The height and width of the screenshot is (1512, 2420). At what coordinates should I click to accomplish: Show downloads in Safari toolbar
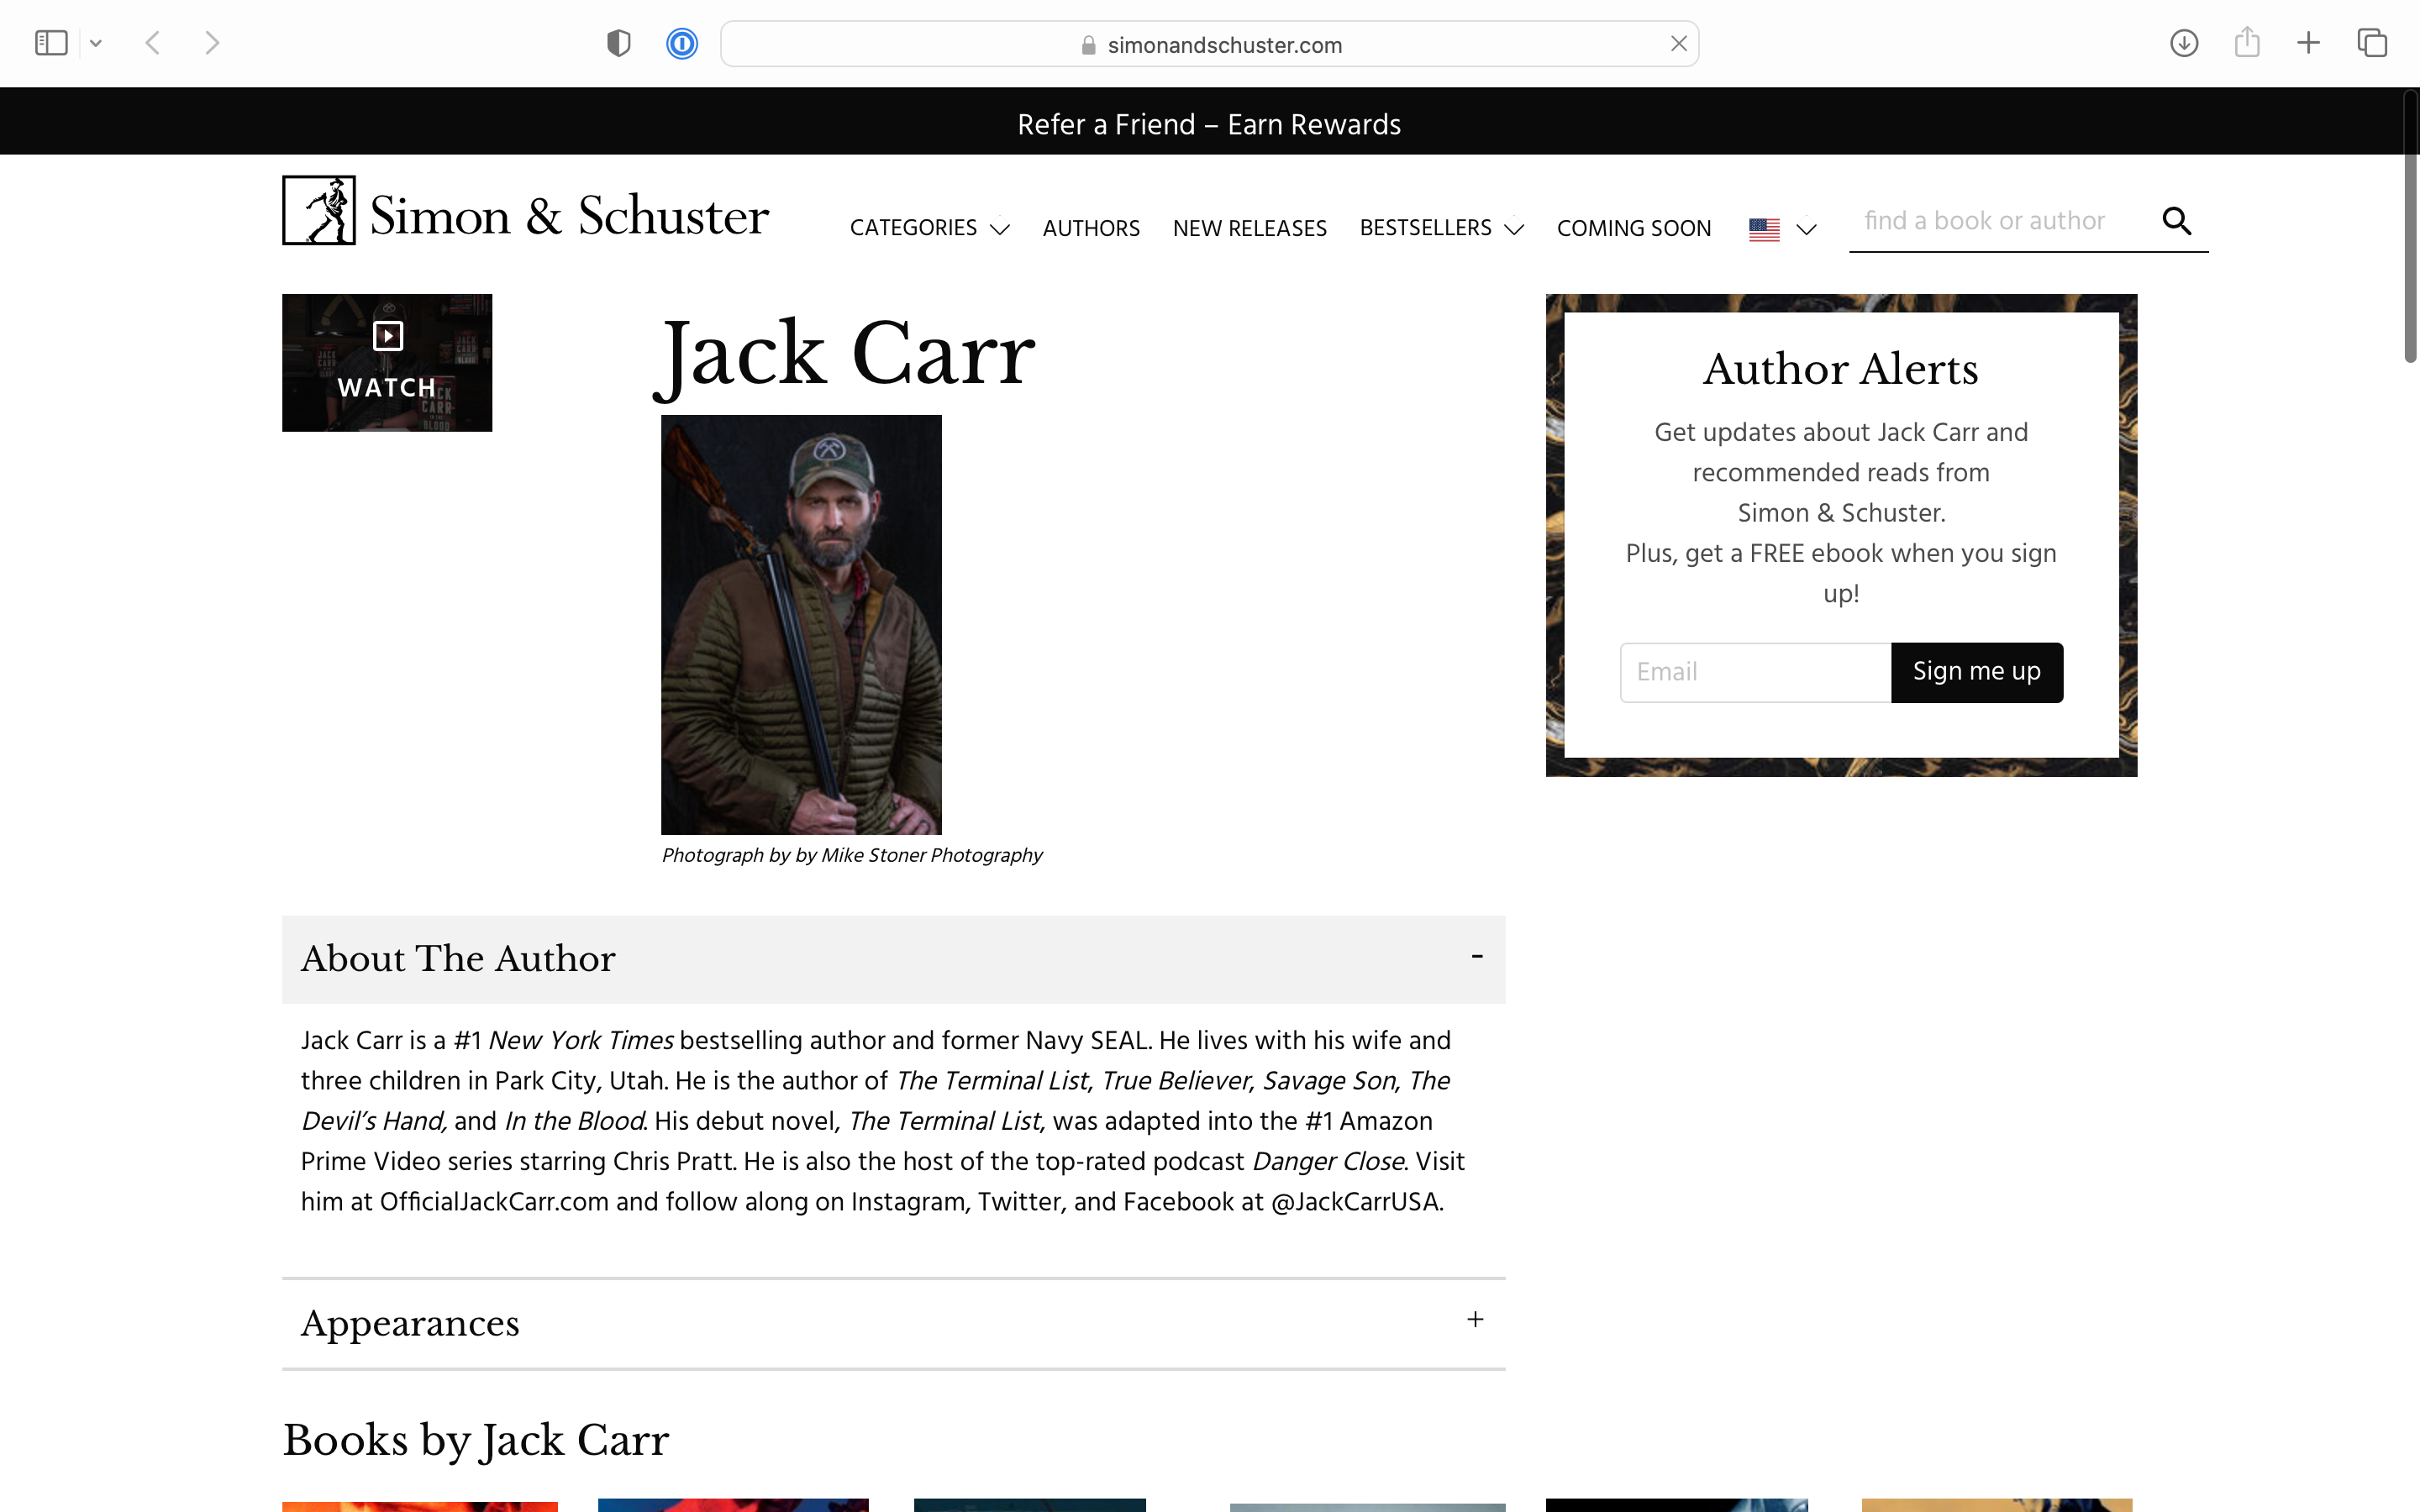click(x=2184, y=43)
